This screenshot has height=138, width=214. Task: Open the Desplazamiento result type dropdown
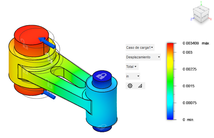[143, 57]
